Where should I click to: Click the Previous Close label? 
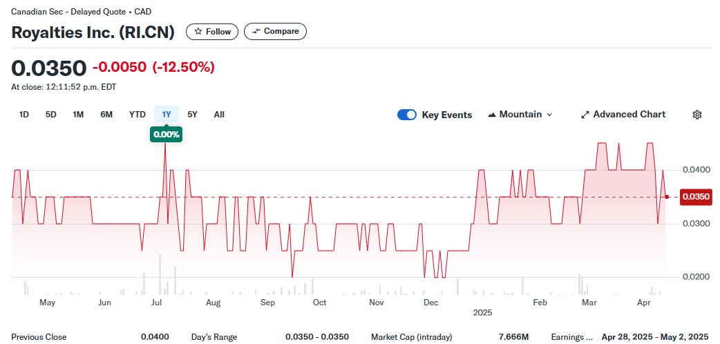pos(39,336)
